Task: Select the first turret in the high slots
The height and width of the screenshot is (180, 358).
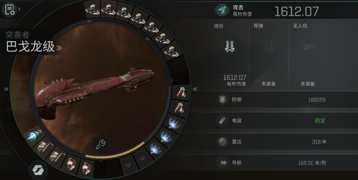Action: (x=92, y=9)
